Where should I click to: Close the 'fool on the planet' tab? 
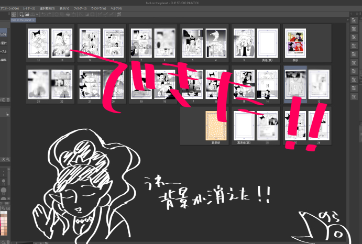pyautogui.click(x=34, y=20)
